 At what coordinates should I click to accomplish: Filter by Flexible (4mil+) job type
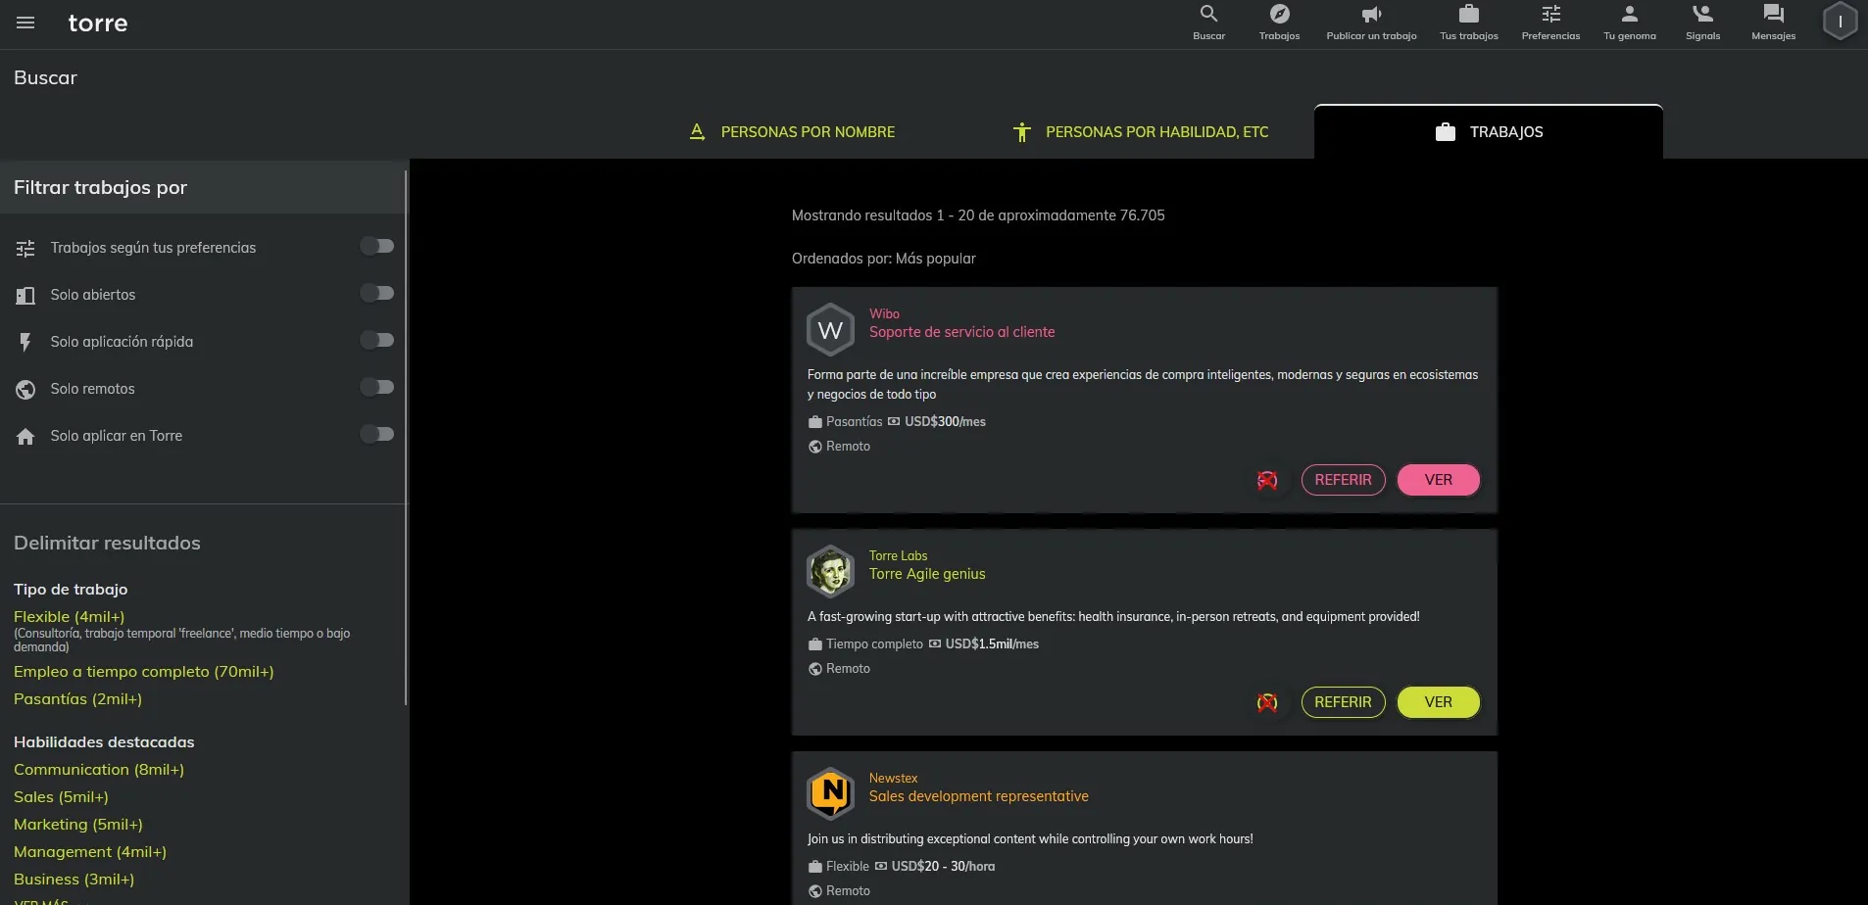(70, 617)
